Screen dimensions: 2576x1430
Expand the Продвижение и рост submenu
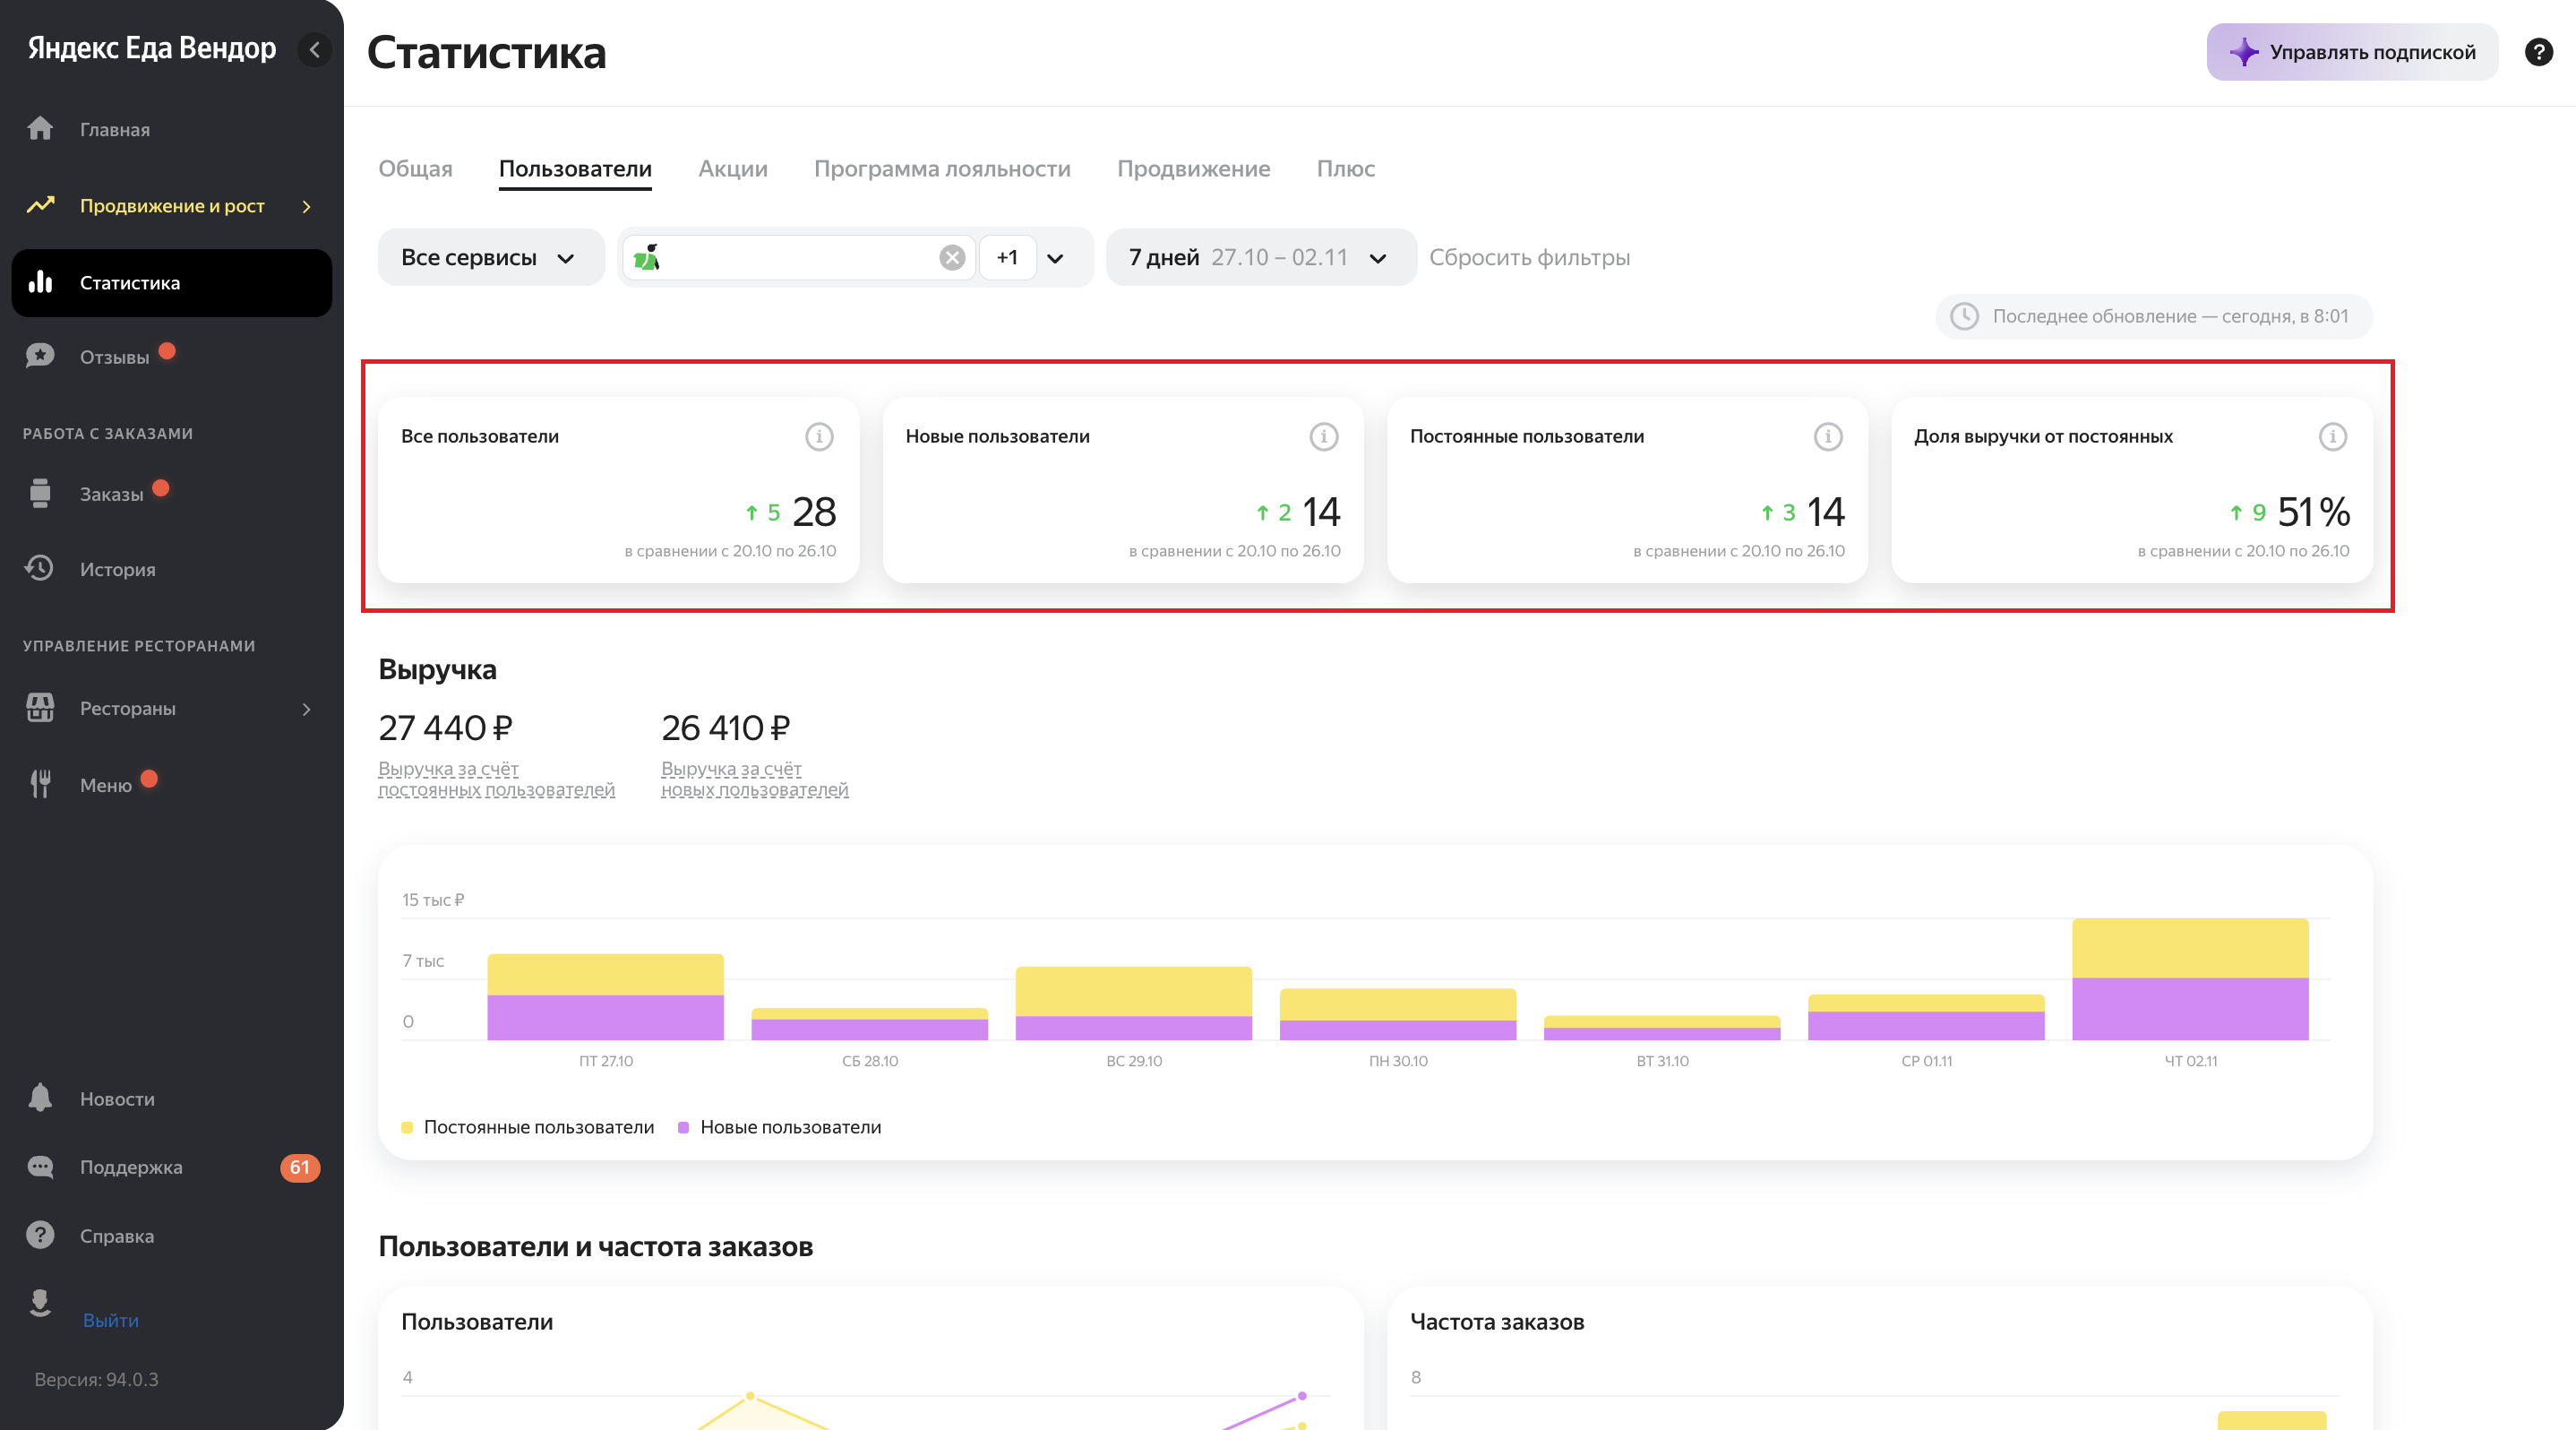(172, 206)
